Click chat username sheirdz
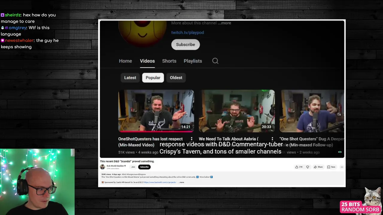Screen dimensions: 383x215 point(13,15)
